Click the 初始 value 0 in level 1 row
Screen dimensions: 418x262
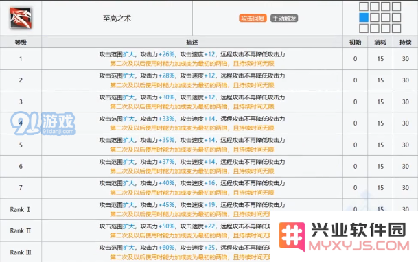coord(355,59)
